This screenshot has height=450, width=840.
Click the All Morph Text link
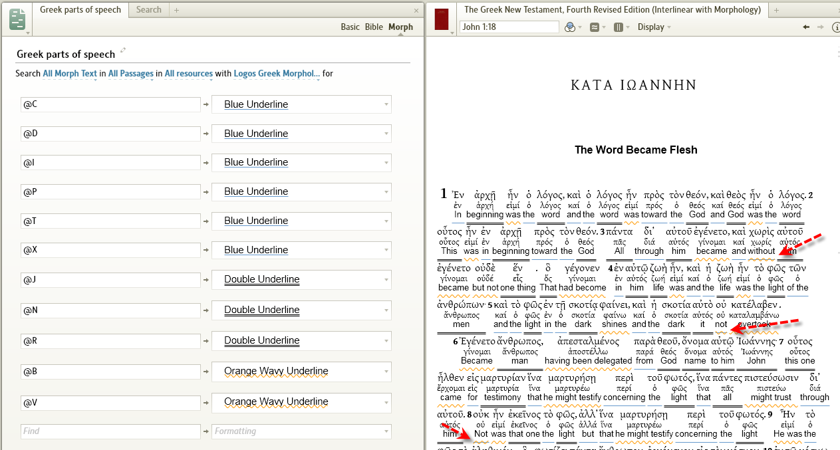[x=70, y=74]
